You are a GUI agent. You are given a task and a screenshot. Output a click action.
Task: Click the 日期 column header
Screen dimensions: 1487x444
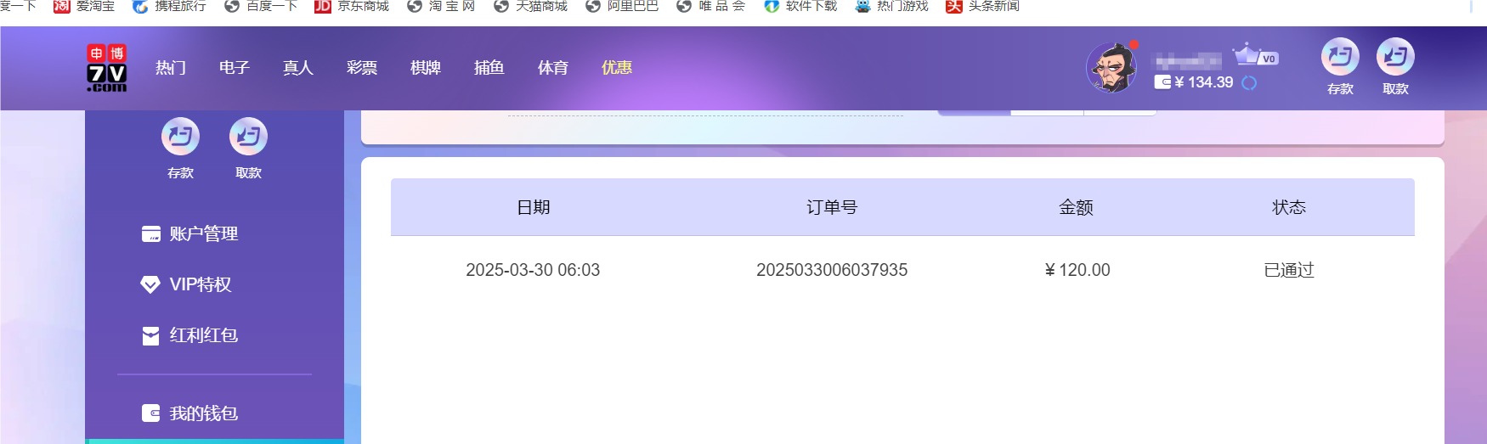pos(534,207)
